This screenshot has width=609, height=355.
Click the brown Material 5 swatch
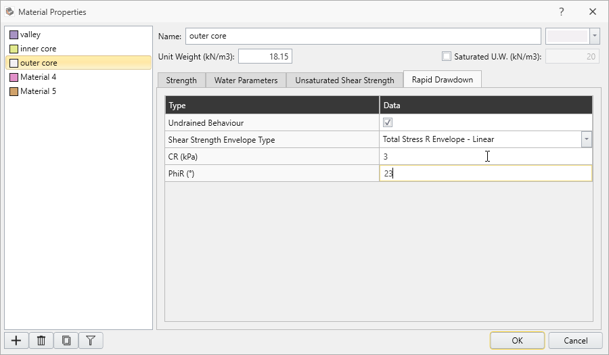[x=14, y=91]
